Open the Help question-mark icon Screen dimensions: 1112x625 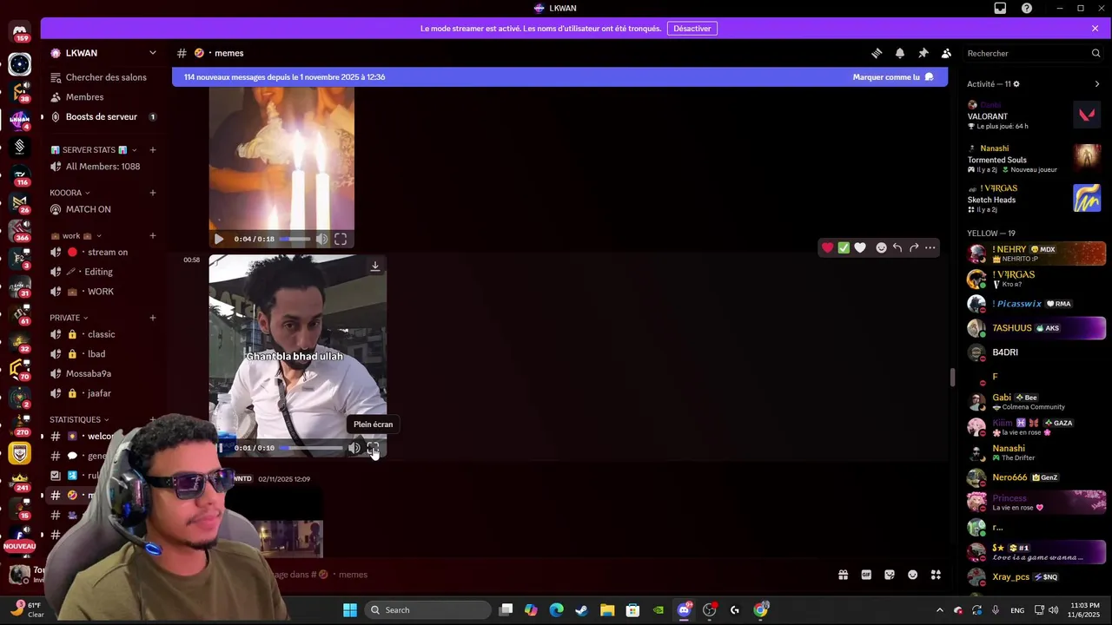(x=1027, y=8)
